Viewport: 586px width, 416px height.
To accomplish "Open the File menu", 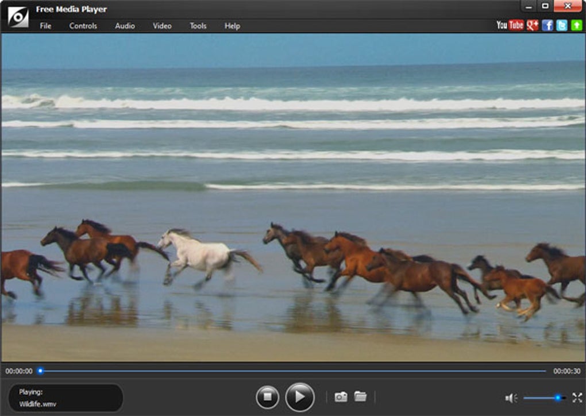I will point(45,26).
